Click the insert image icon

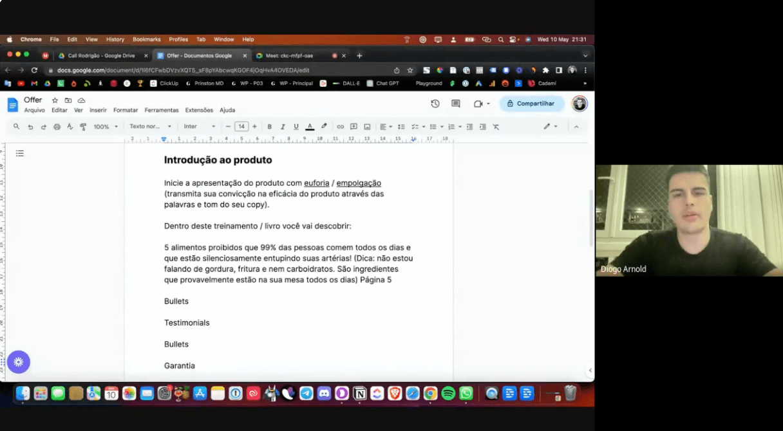367,127
